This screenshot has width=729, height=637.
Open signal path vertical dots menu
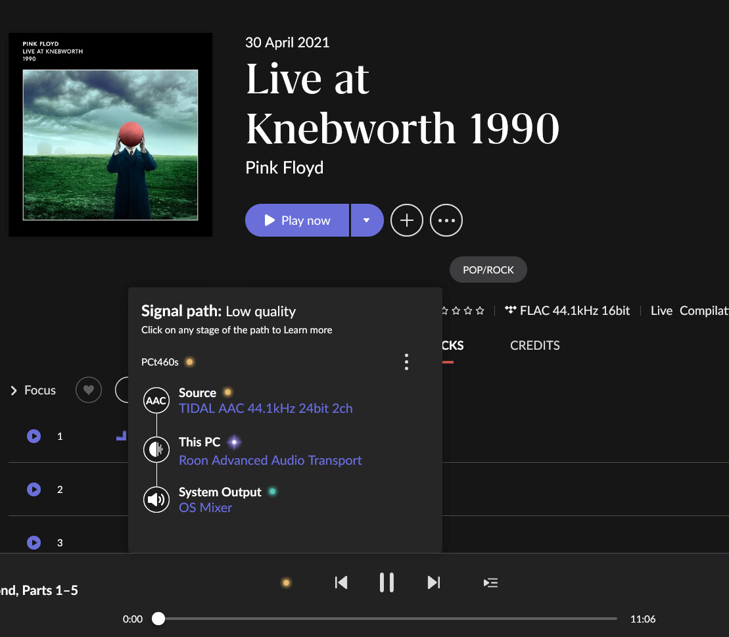click(406, 362)
